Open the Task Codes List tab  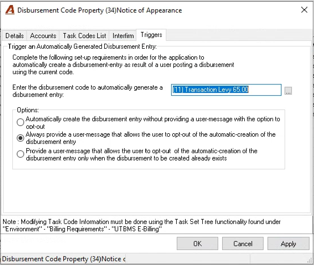pos(84,36)
